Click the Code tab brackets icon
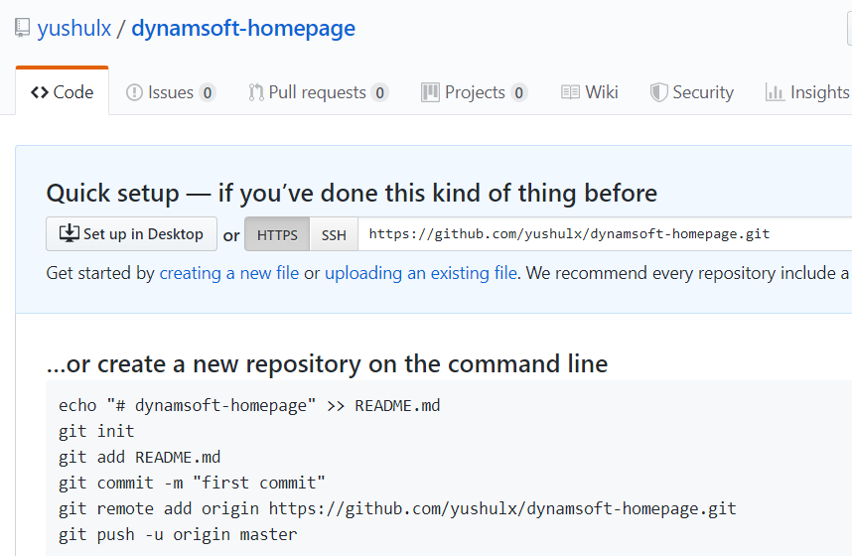 [x=40, y=92]
